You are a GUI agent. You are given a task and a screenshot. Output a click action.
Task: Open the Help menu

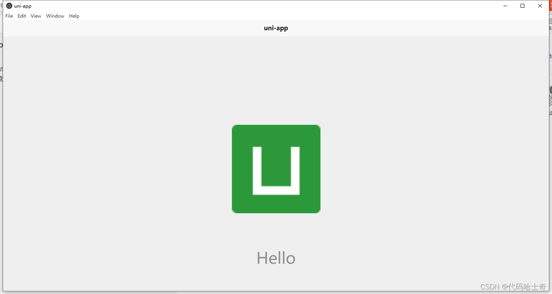[x=74, y=16]
